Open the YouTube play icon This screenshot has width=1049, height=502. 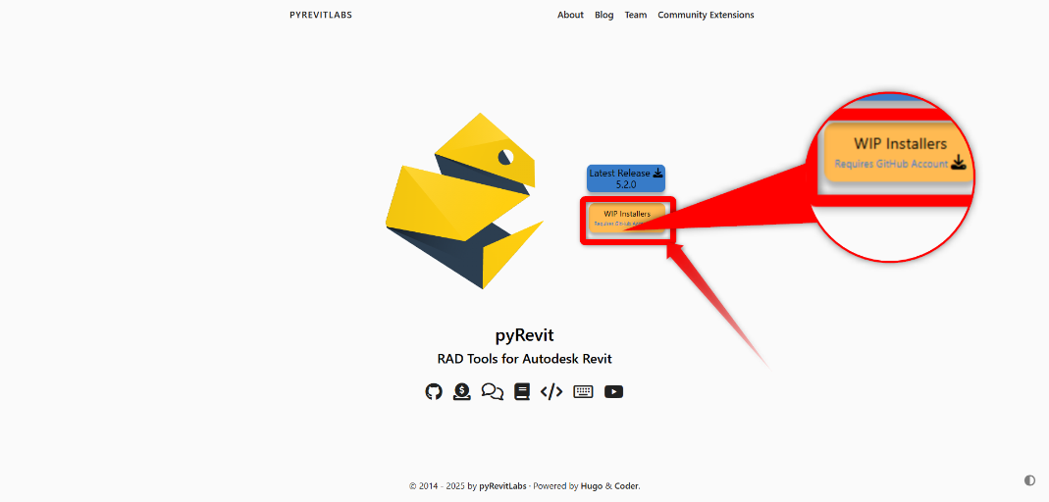[x=613, y=392]
